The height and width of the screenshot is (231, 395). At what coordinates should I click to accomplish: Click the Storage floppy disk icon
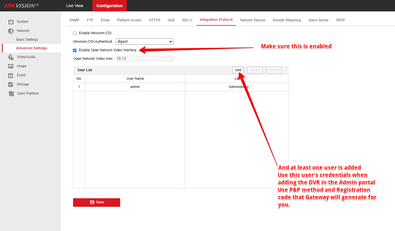[x=11, y=84]
